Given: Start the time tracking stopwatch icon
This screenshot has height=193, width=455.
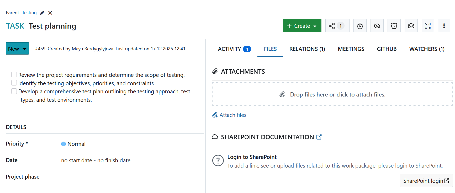Looking at the screenshot, I should (x=360, y=26).
